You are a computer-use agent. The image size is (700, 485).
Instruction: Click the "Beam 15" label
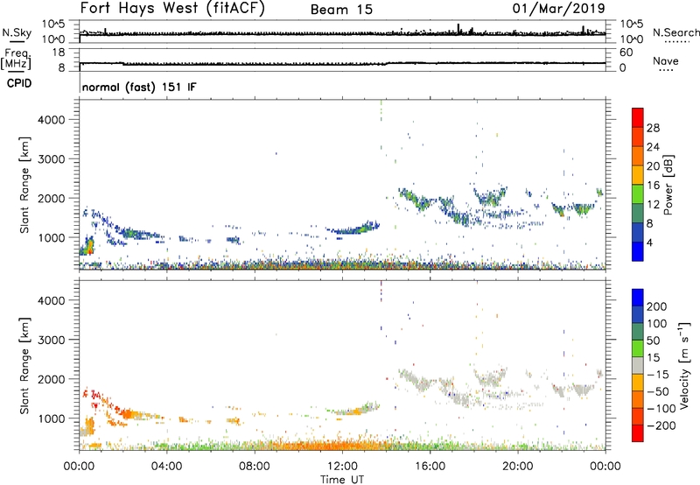click(x=341, y=10)
